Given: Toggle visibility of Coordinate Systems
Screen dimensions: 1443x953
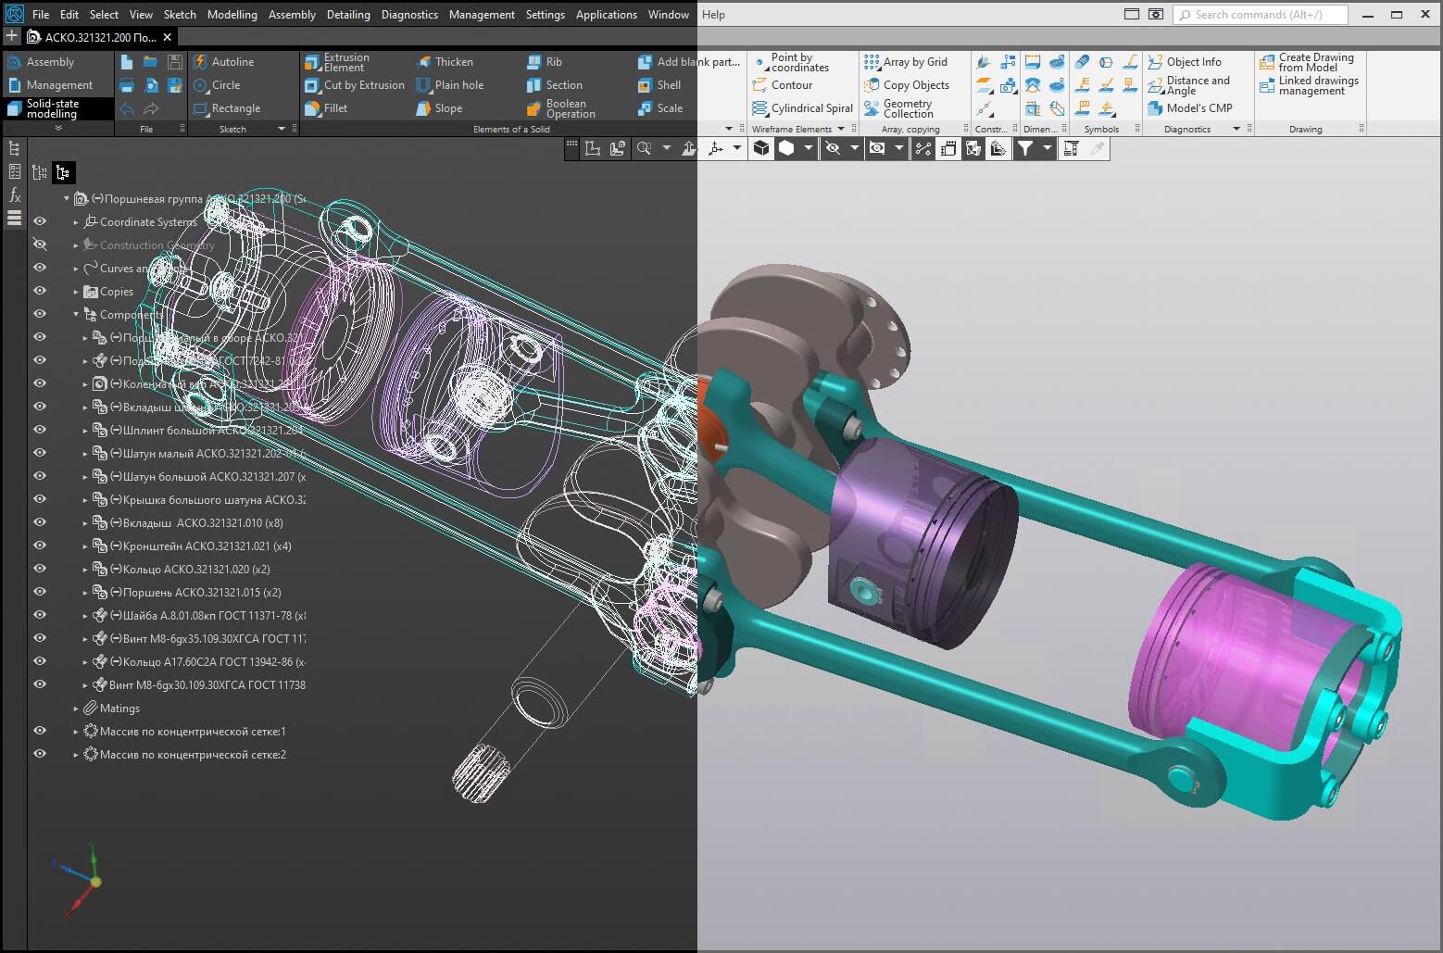Looking at the screenshot, I should pyautogui.click(x=40, y=222).
